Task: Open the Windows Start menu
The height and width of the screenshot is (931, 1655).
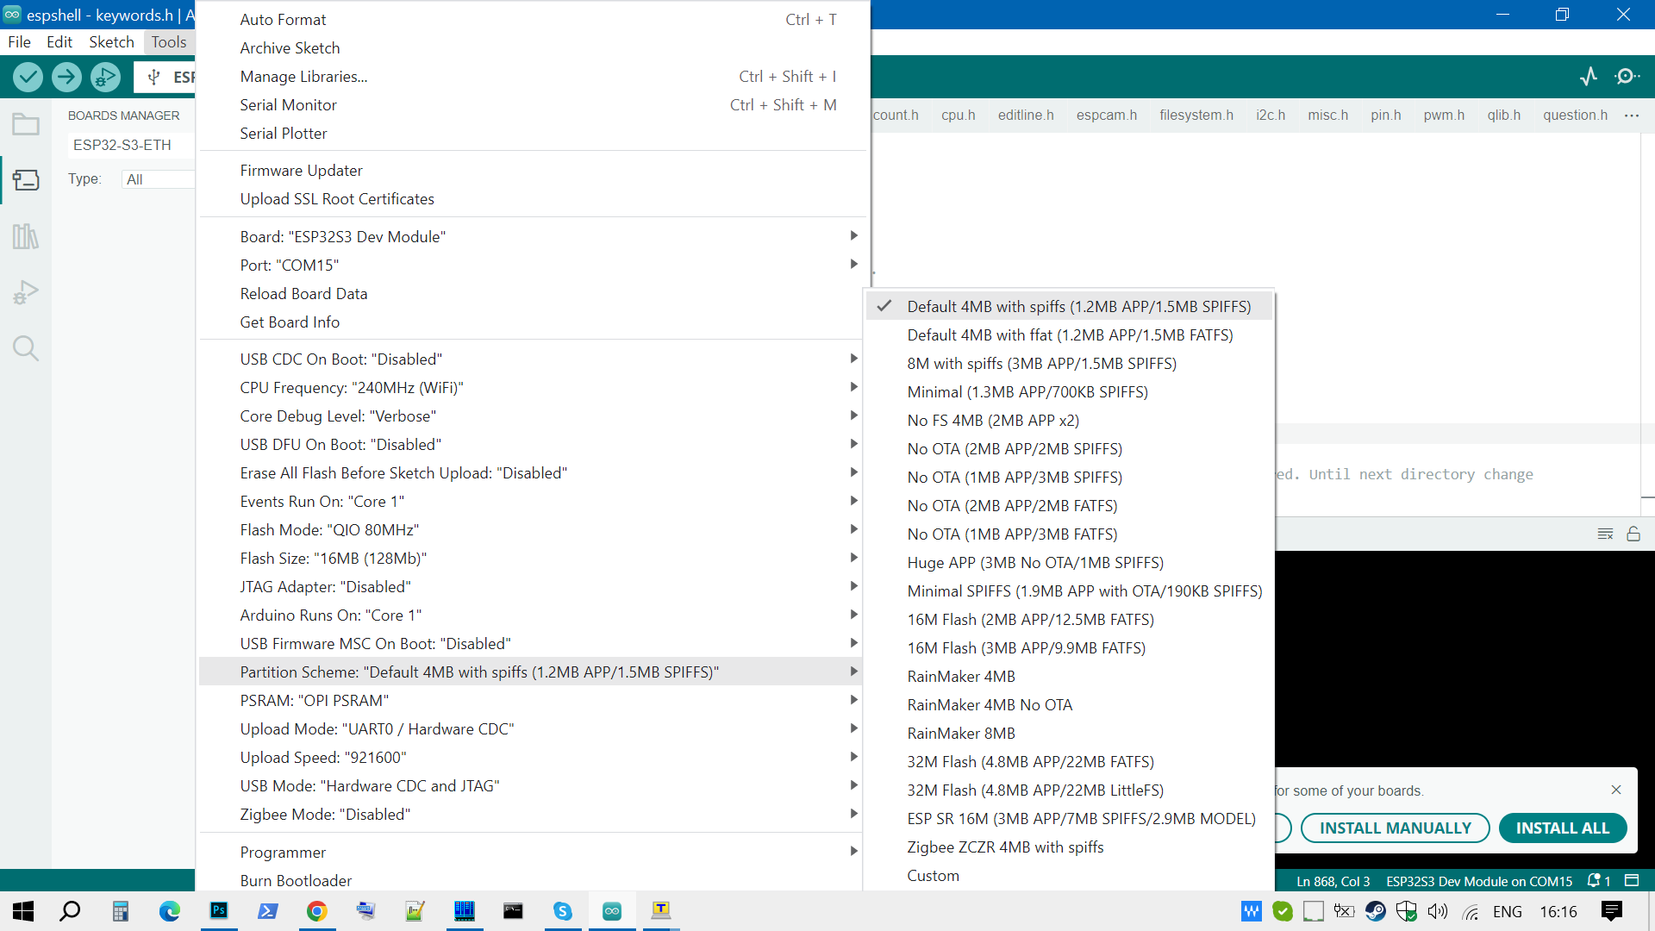Action: tap(23, 911)
